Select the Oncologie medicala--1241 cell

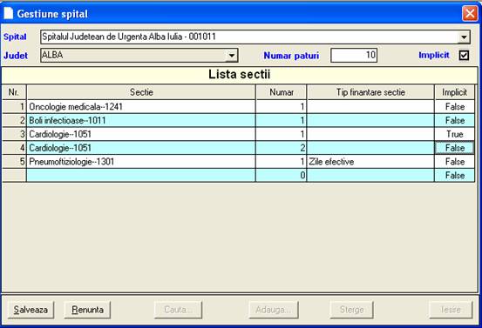coord(141,107)
